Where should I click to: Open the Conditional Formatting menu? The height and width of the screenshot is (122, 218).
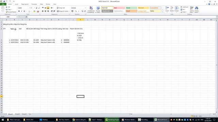pyautogui.click(x=91, y=9)
